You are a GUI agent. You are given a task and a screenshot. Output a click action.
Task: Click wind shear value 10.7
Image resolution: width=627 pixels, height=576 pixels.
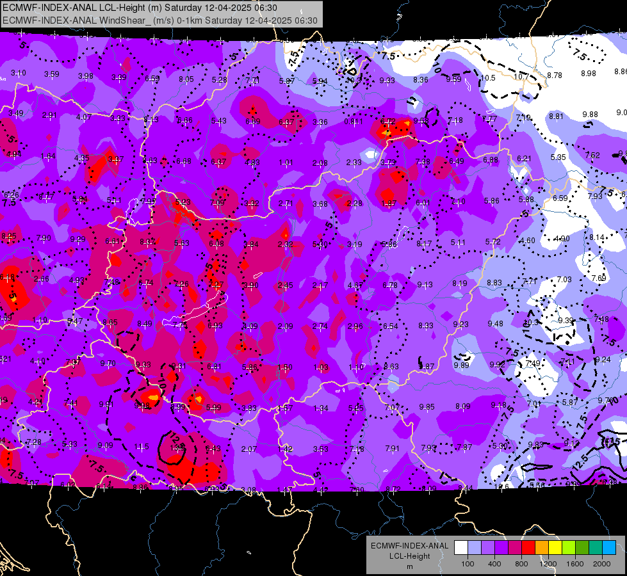(521, 76)
